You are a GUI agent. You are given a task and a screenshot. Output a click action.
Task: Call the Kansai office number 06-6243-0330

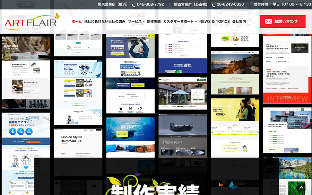[230, 5]
